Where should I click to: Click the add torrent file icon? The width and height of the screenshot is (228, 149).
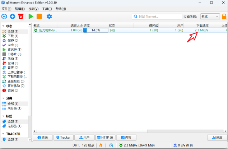(x=13, y=17)
